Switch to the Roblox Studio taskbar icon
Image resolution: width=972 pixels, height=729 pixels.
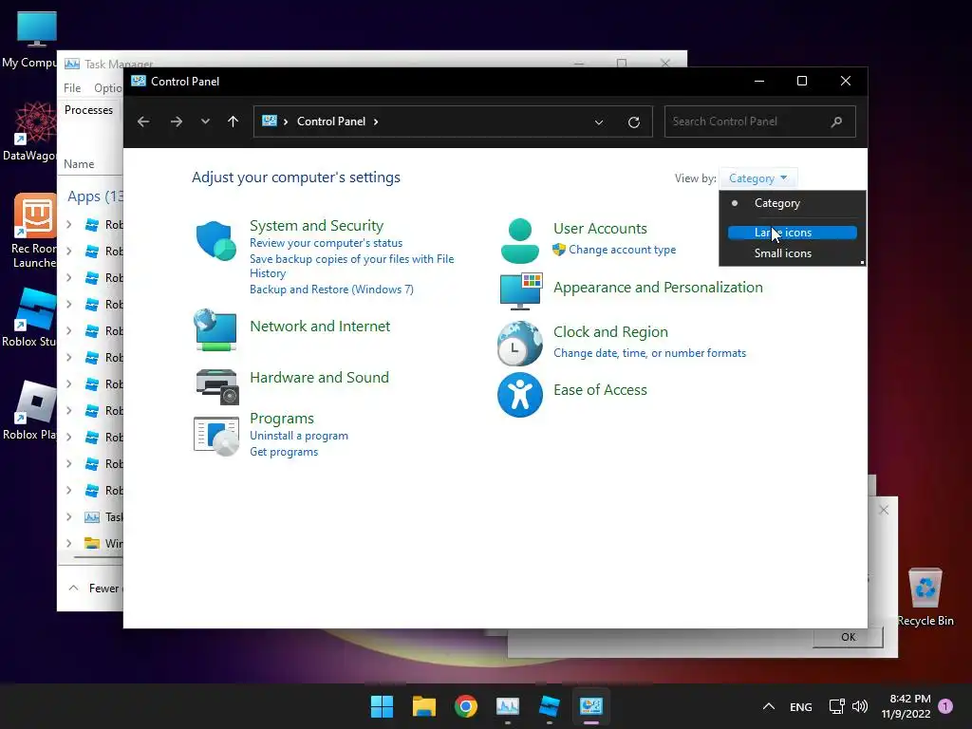click(x=550, y=706)
